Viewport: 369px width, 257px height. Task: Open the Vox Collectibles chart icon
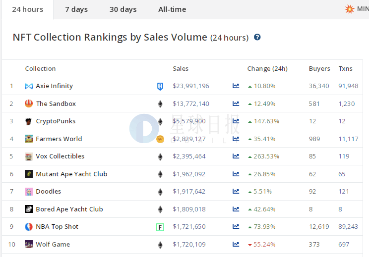pos(236,156)
